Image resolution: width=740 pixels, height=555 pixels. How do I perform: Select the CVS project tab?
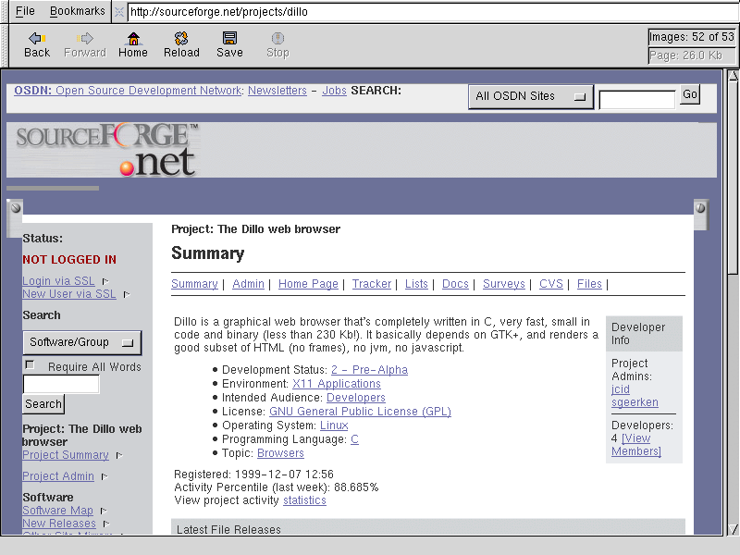coord(551,284)
